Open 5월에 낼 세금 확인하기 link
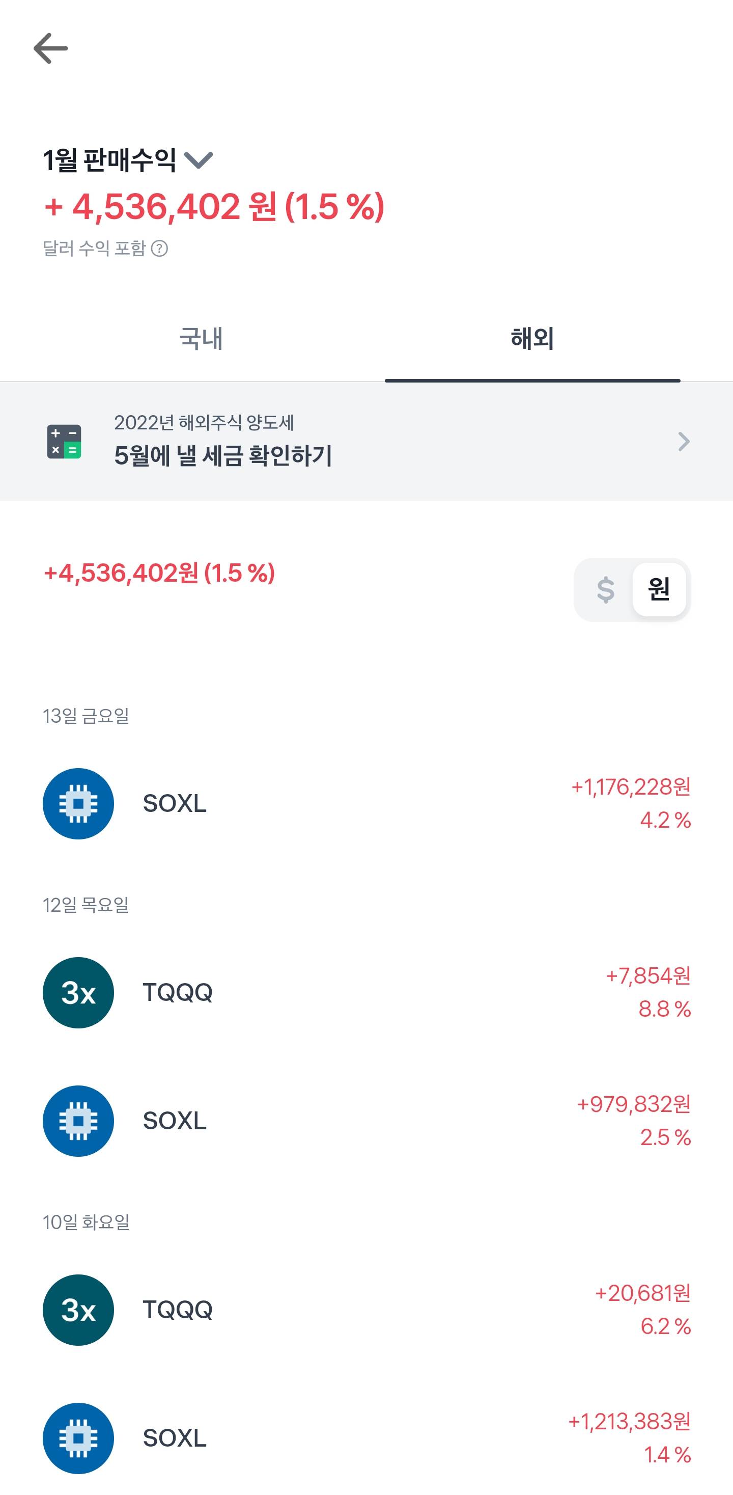The image size is (733, 1495). pyautogui.click(x=222, y=455)
